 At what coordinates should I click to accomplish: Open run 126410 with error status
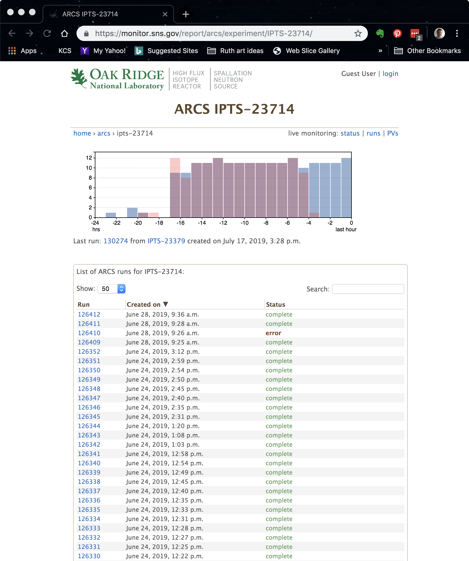click(x=89, y=333)
